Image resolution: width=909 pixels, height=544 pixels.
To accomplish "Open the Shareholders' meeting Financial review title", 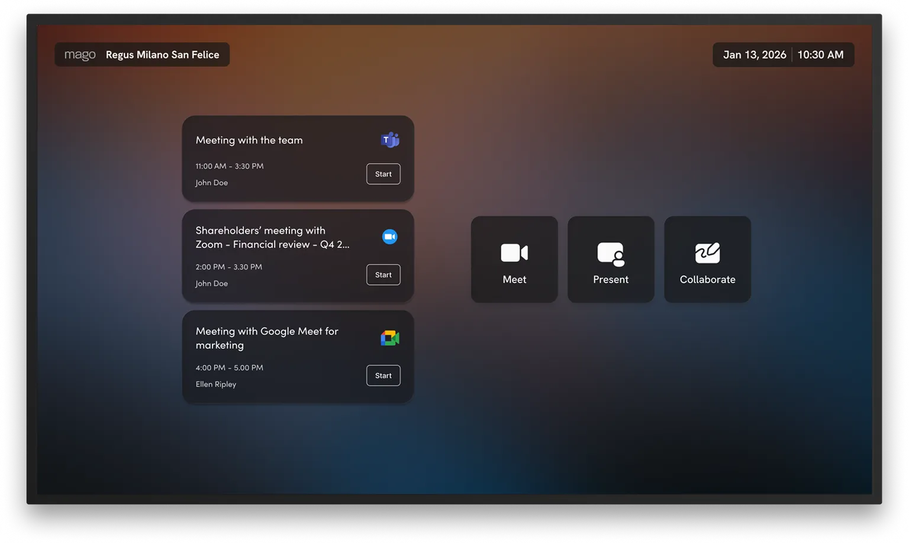I will [x=272, y=238].
